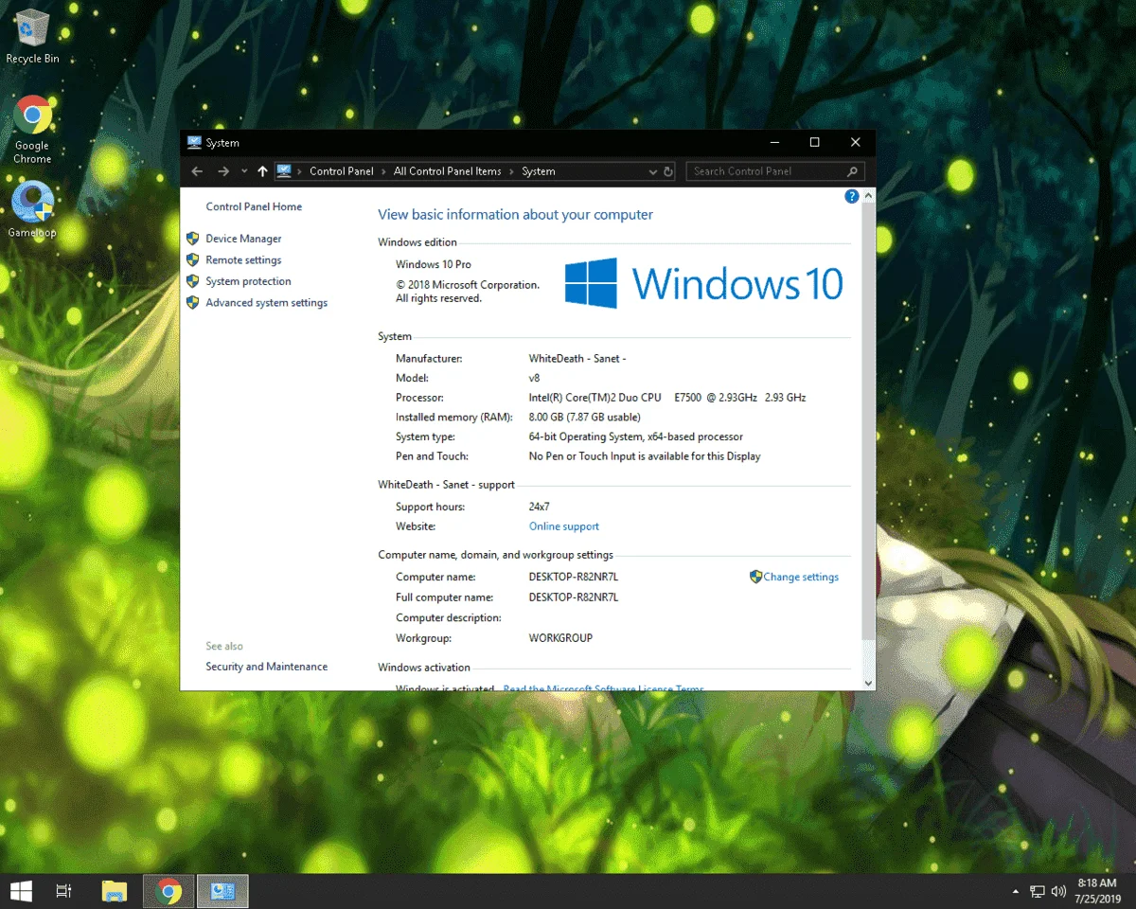Screen dimensions: 1136x909
Task: Click the scrollbar down arrow
Action: click(x=868, y=683)
